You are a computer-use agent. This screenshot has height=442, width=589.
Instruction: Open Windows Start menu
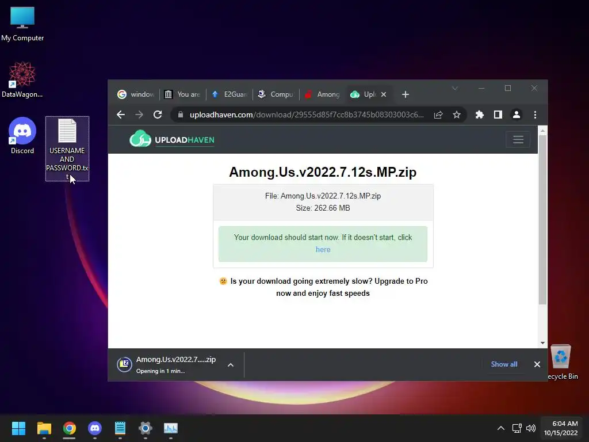click(x=18, y=428)
